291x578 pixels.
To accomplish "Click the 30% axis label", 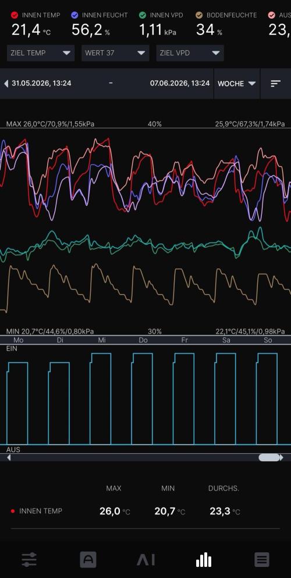I will (x=154, y=331).
